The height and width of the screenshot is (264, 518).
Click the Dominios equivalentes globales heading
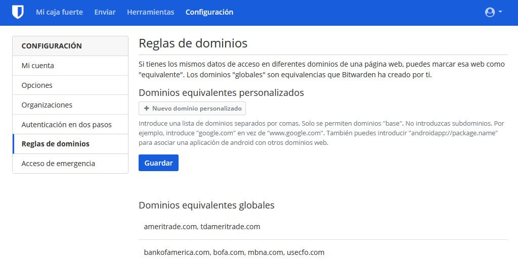point(206,205)
